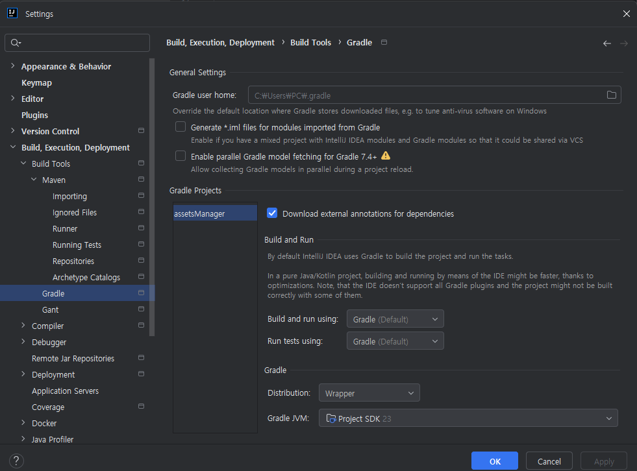Click the Gradle user home field
The image size is (637, 471).
pos(434,95)
